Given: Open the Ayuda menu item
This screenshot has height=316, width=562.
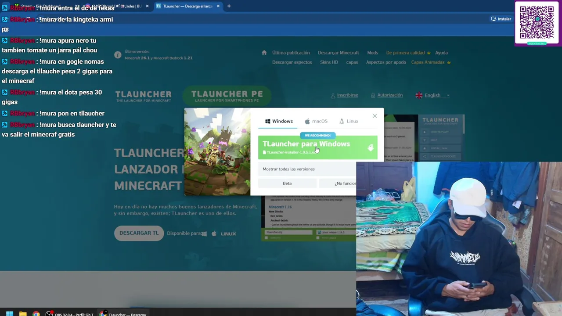Looking at the screenshot, I should 441,53.
